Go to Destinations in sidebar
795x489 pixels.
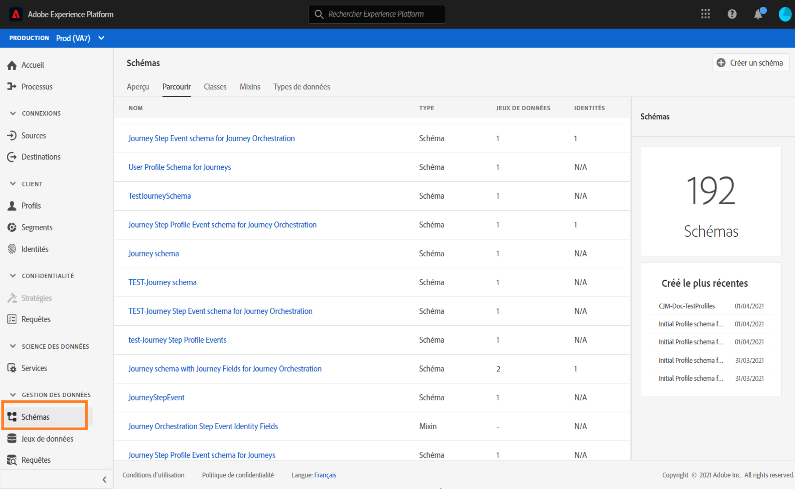tap(41, 157)
